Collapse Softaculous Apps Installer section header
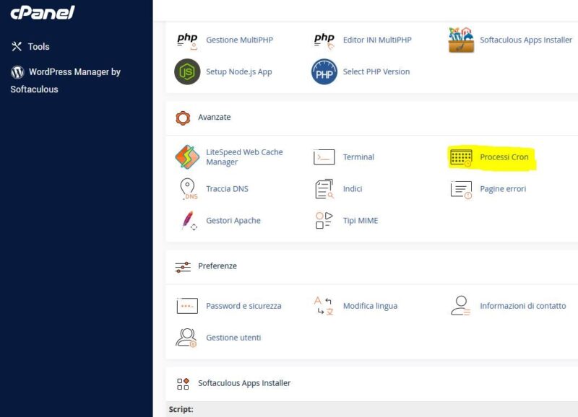 pos(372,384)
